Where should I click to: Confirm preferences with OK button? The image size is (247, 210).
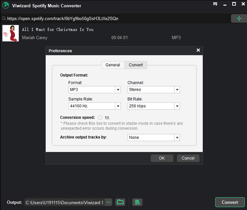coord(162,158)
